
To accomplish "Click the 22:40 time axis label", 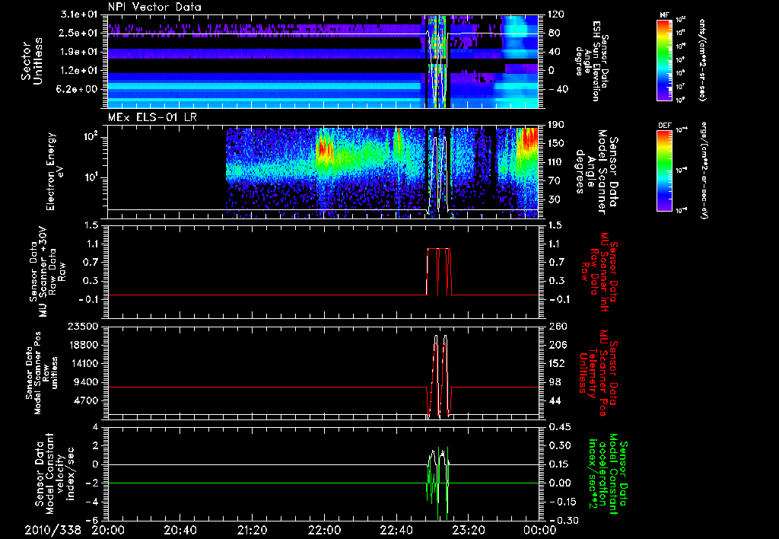I will [x=396, y=530].
